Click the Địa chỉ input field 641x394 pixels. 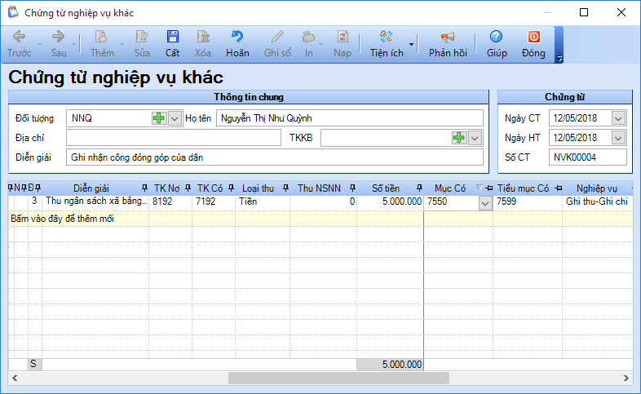(174, 138)
